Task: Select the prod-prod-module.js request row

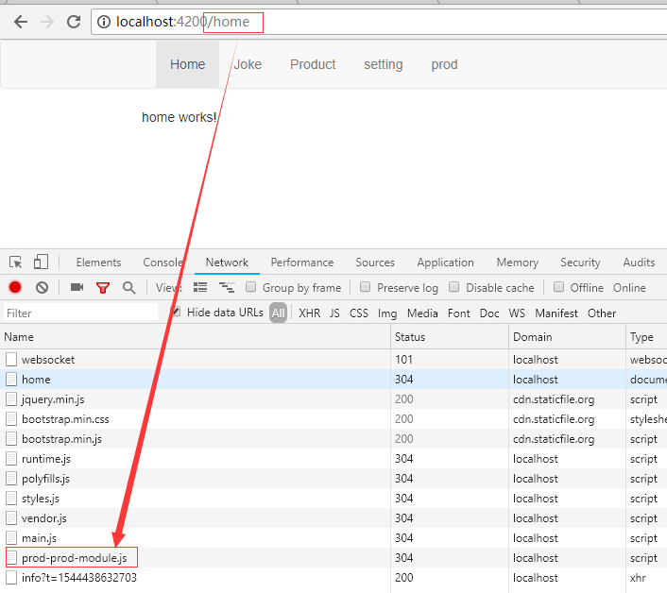Action: click(x=74, y=558)
